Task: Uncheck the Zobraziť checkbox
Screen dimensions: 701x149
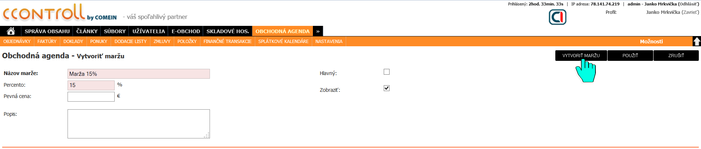Action: point(387,88)
